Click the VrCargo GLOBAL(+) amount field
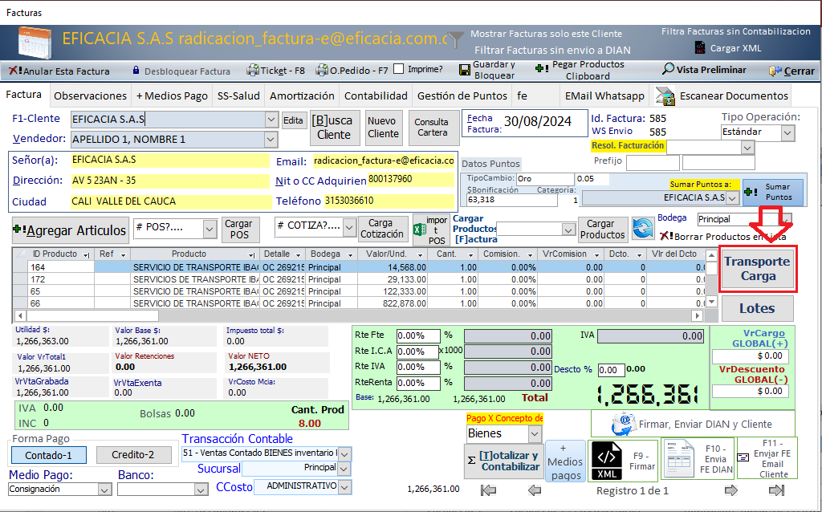Screen dimensions: 822x512 [751, 356]
